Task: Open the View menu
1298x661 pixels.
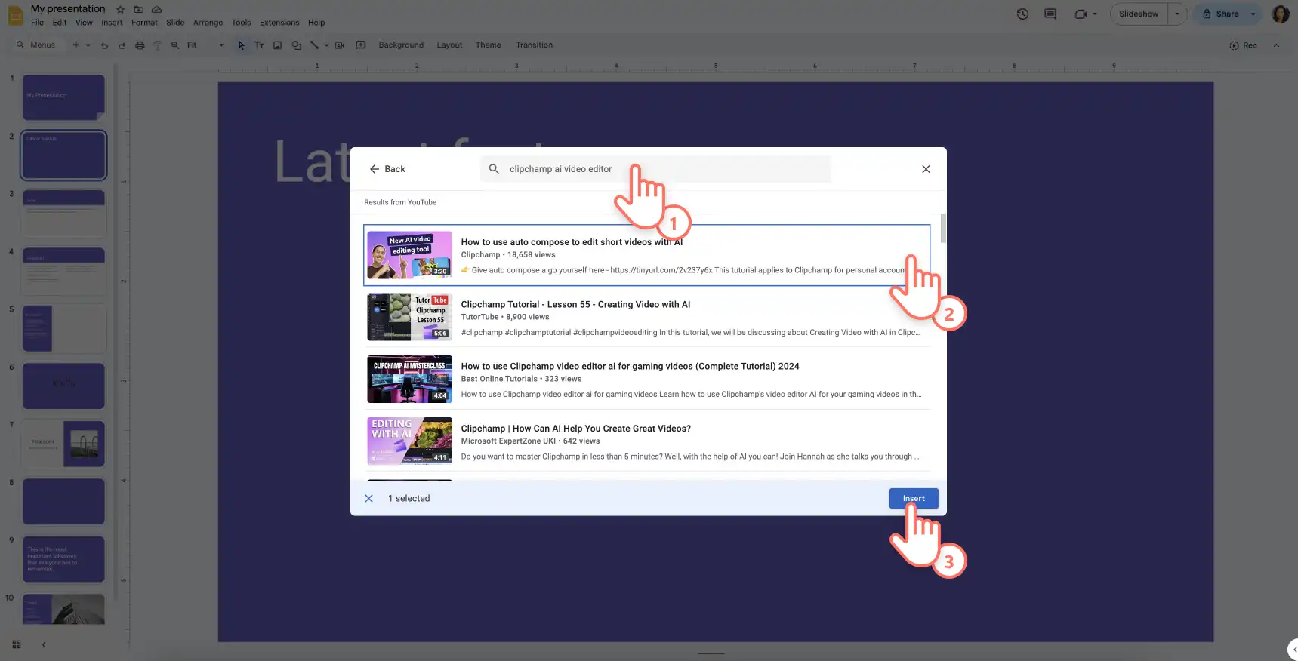Action: tap(84, 23)
